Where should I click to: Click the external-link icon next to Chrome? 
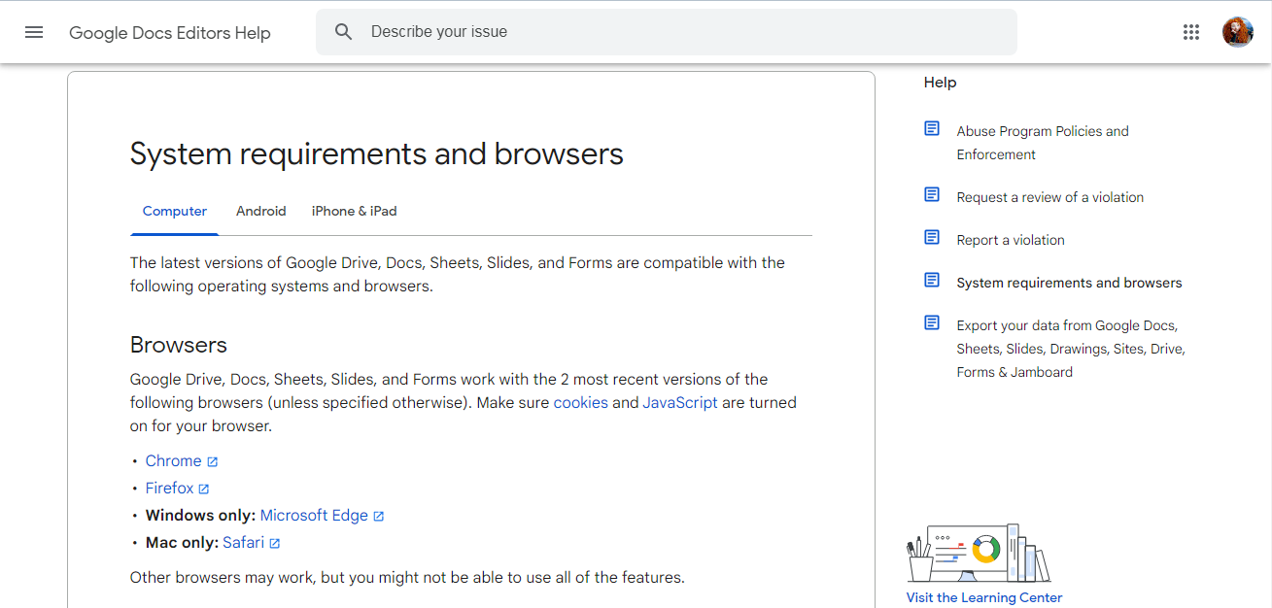click(213, 462)
